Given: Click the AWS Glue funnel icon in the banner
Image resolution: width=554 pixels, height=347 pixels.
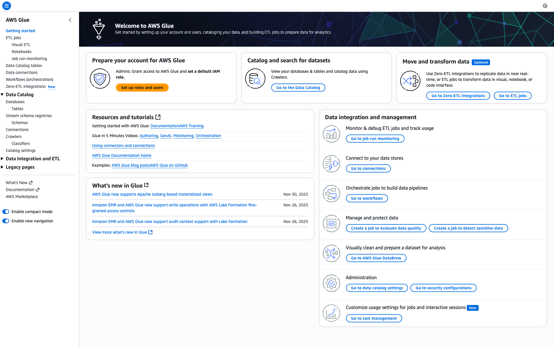Looking at the screenshot, I should tap(99, 29).
